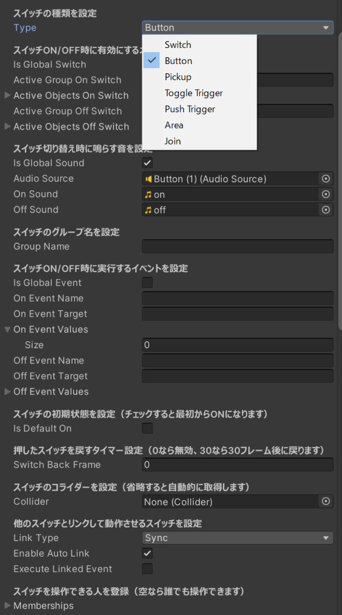This screenshot has height=615, width=342.
Task: Open the Collider object picker
Action: point(325,502)
